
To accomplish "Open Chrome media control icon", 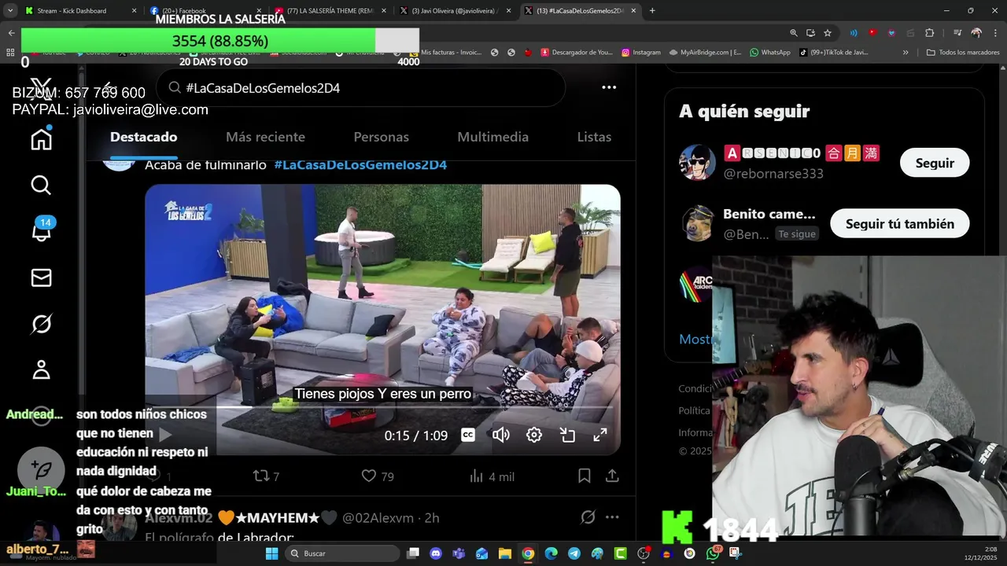I will (x=957, y=33).
